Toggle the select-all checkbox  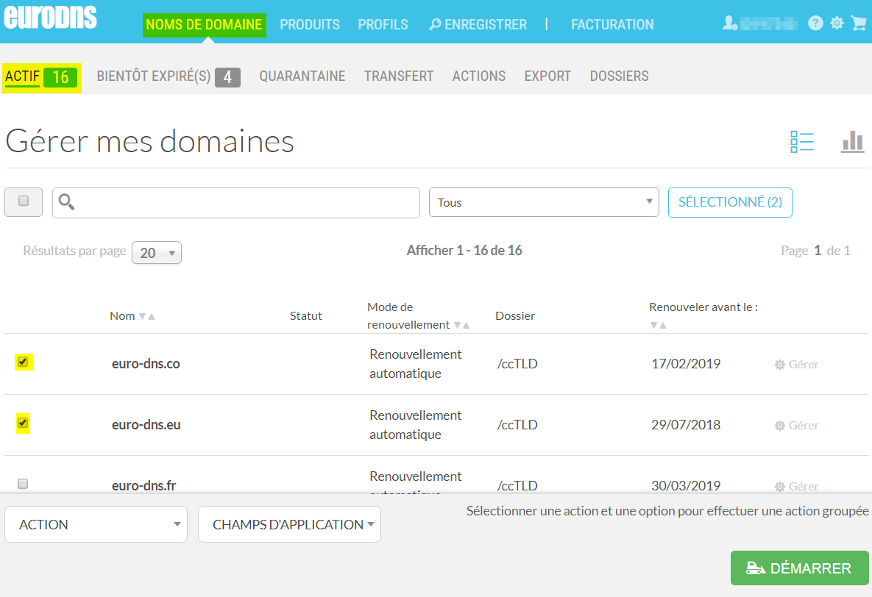click(x=24, y=201)
